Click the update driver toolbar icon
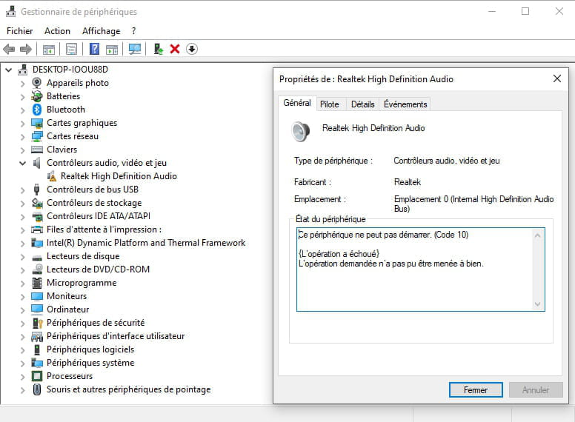 (x=159, y=49)
